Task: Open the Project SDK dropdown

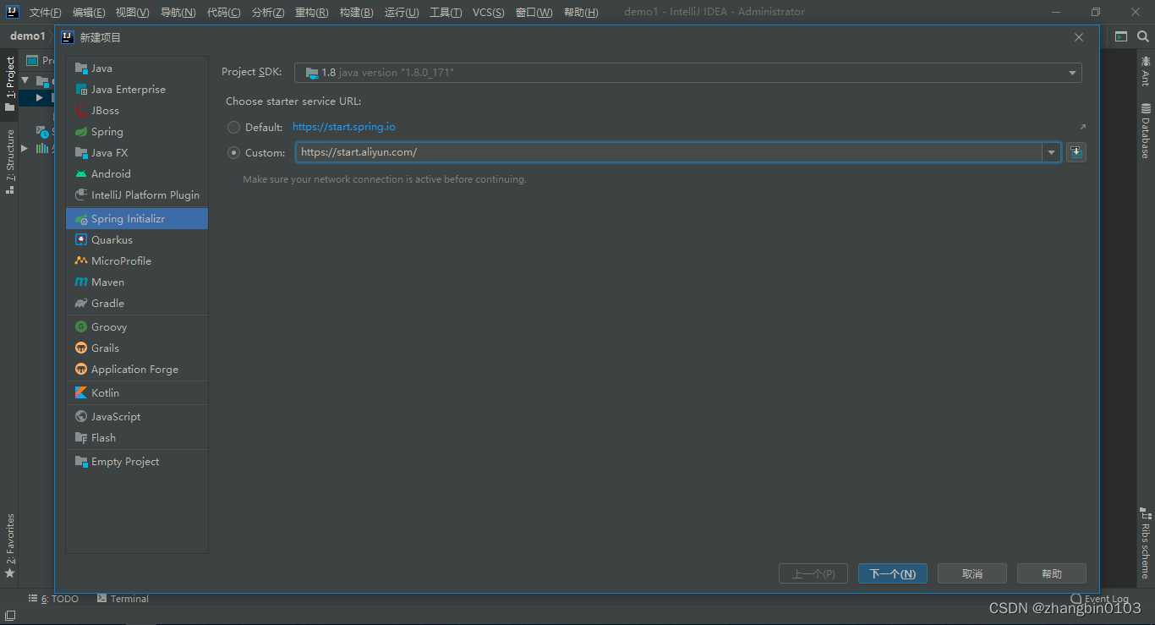Action: point(687,73)
